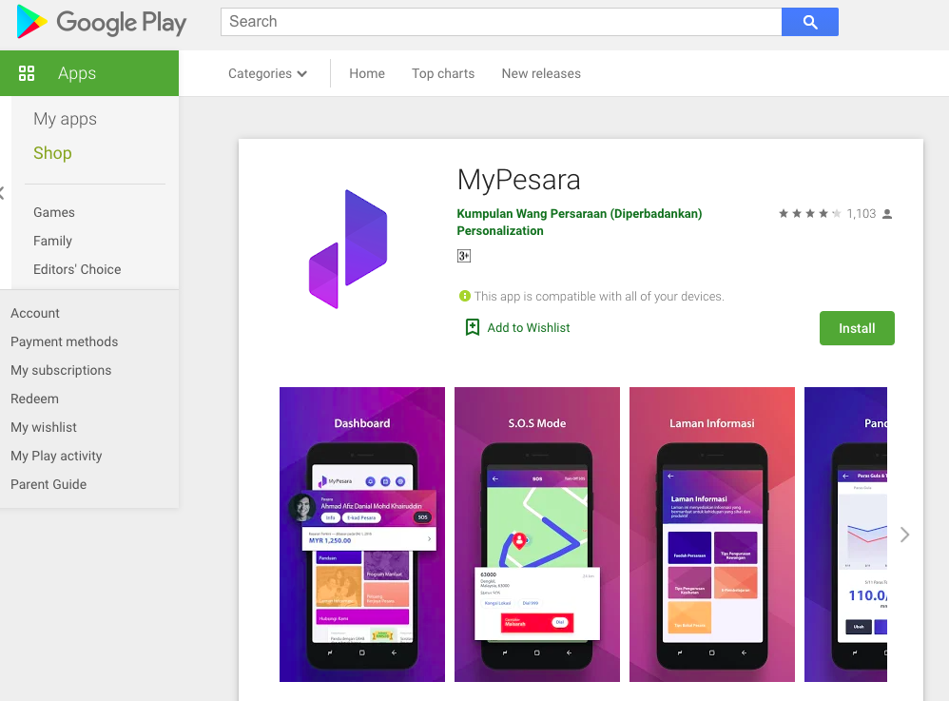The height and width of the screenshot is (701, 949).
Task: Open Family category
Action: coord(52,241)
